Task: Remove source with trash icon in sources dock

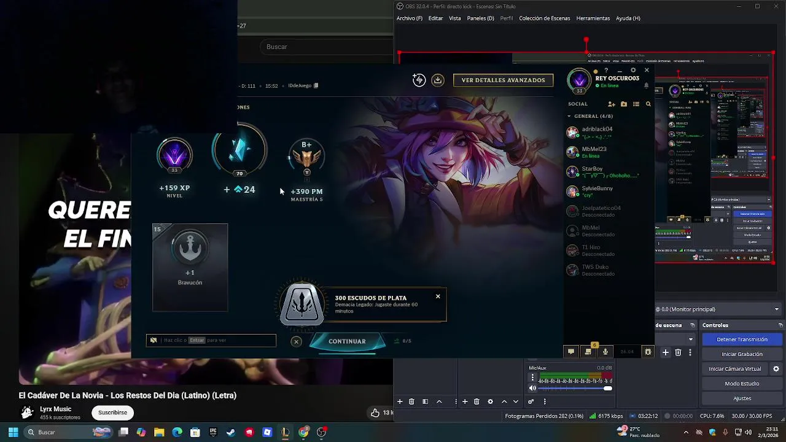Action: 477,401
